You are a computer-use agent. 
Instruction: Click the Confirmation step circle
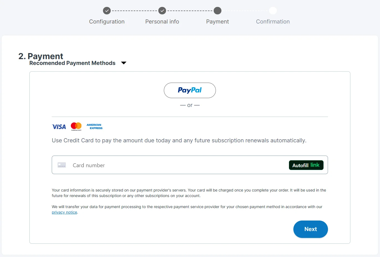[273, 11]
